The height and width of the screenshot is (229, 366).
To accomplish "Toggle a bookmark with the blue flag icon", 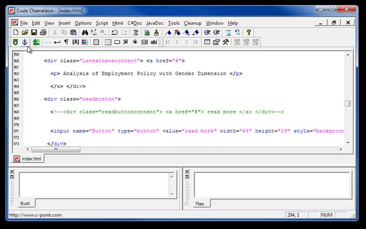I will [x=168, y=33].
